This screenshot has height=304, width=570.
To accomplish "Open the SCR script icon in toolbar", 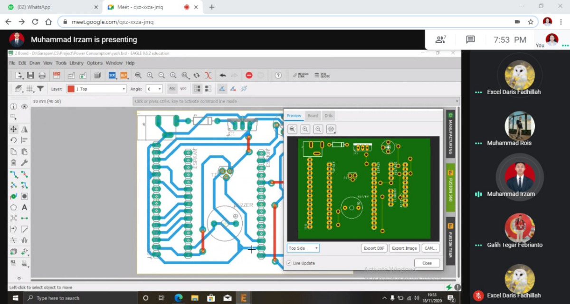I will tap(112, 75).
